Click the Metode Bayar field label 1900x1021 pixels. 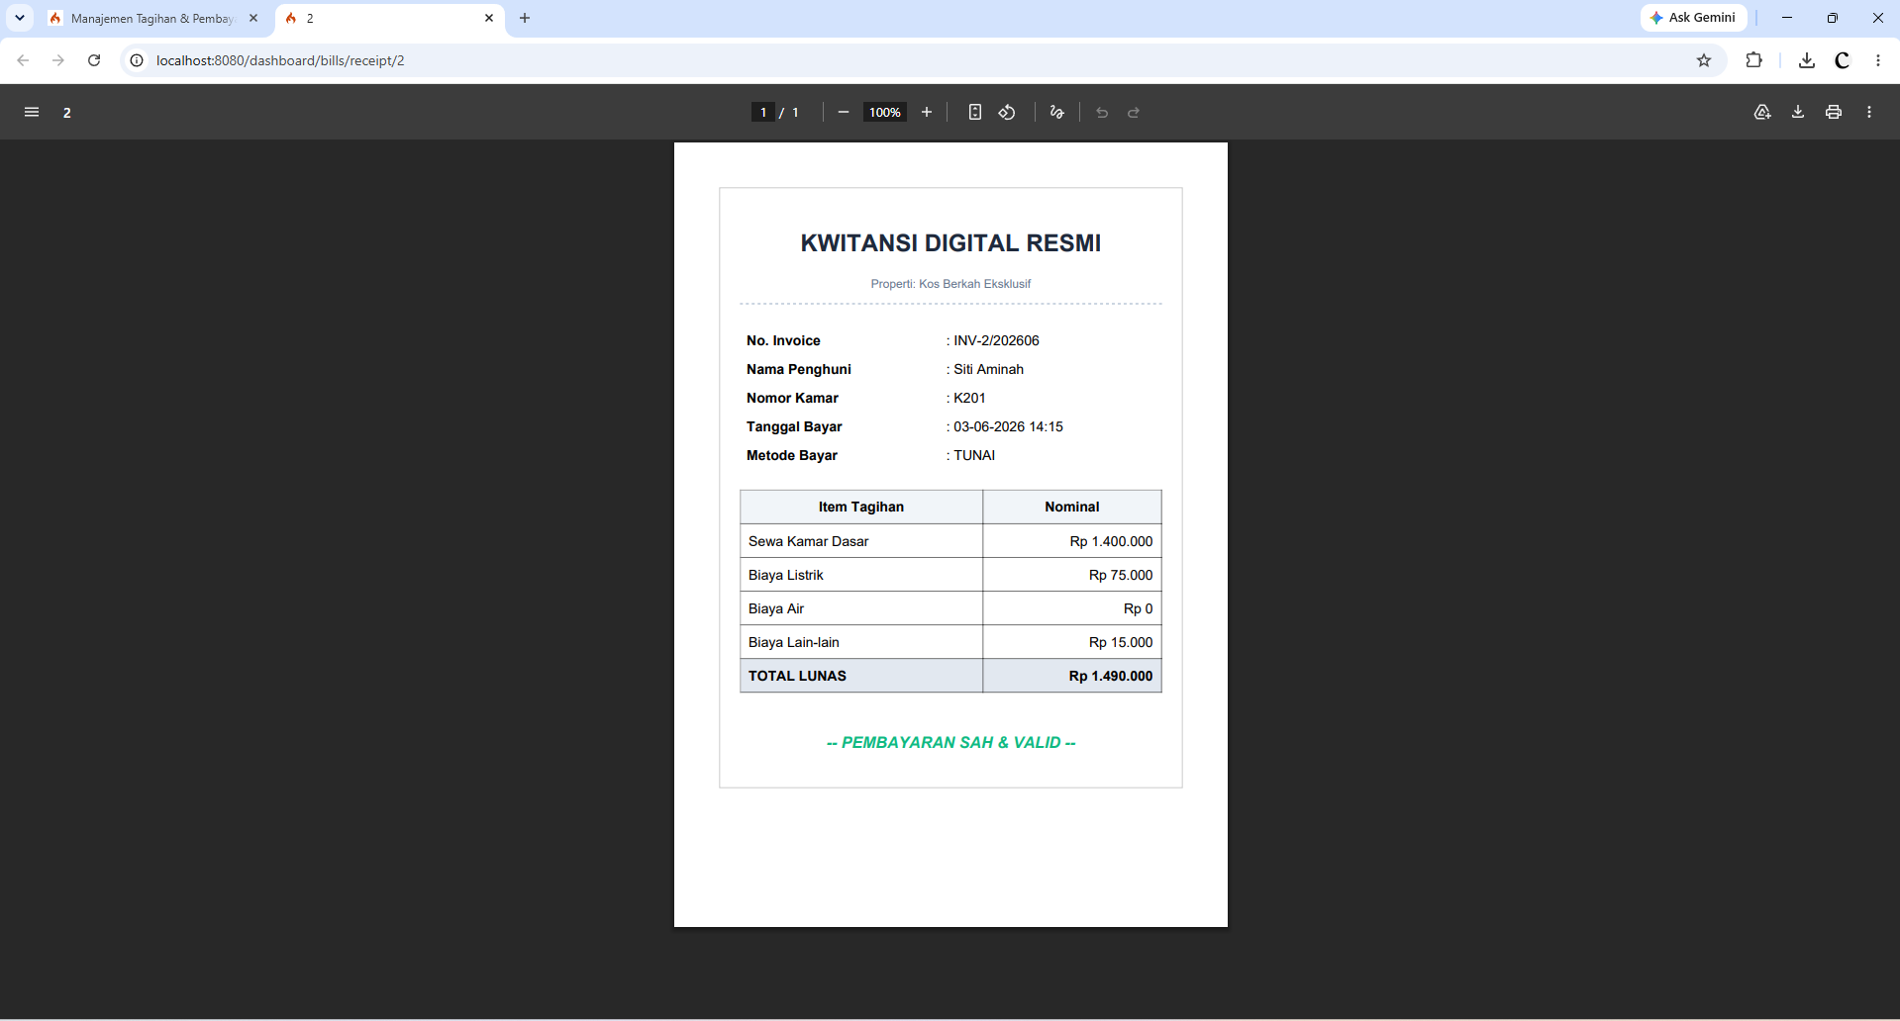point(792,455)
